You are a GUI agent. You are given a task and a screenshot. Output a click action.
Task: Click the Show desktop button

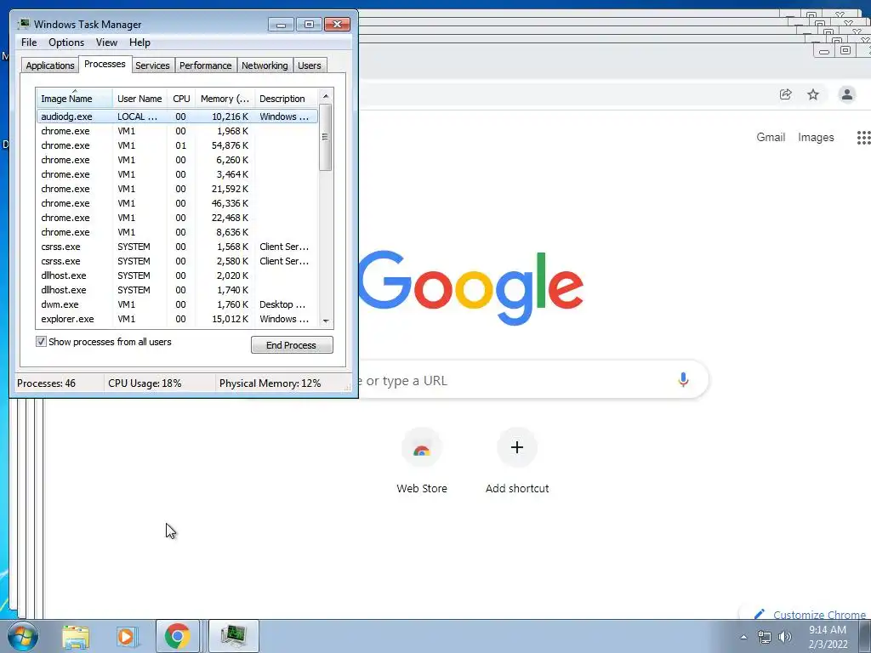click(865, 636)
